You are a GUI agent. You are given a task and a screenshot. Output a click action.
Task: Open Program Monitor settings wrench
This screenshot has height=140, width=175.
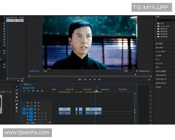137,71
